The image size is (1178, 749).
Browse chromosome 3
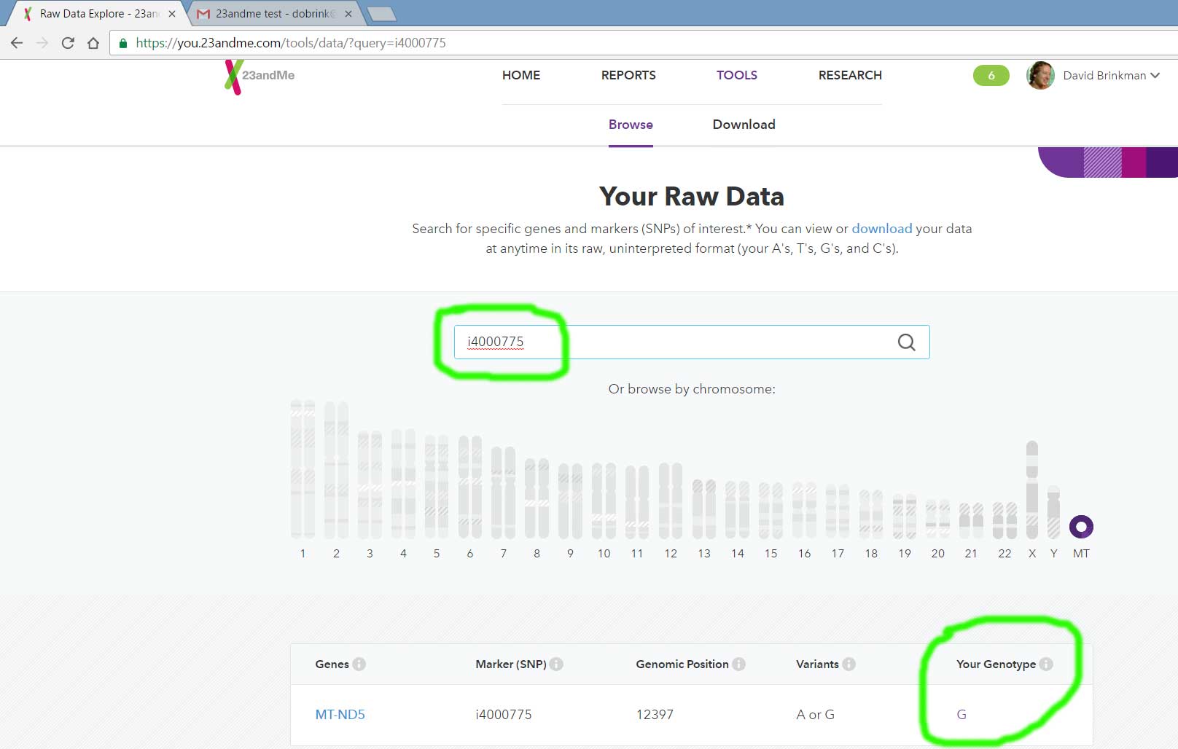click(370, 485)
